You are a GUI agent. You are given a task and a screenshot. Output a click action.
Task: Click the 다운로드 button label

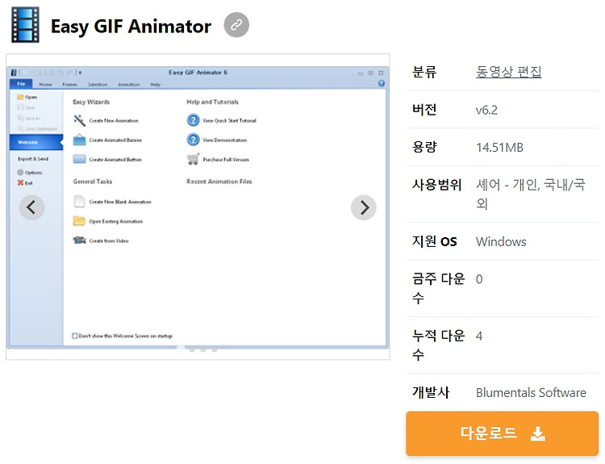point(488,433)
